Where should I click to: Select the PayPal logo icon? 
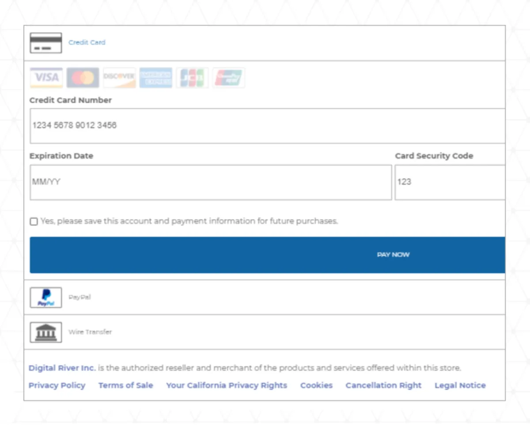tap(46, 298)
